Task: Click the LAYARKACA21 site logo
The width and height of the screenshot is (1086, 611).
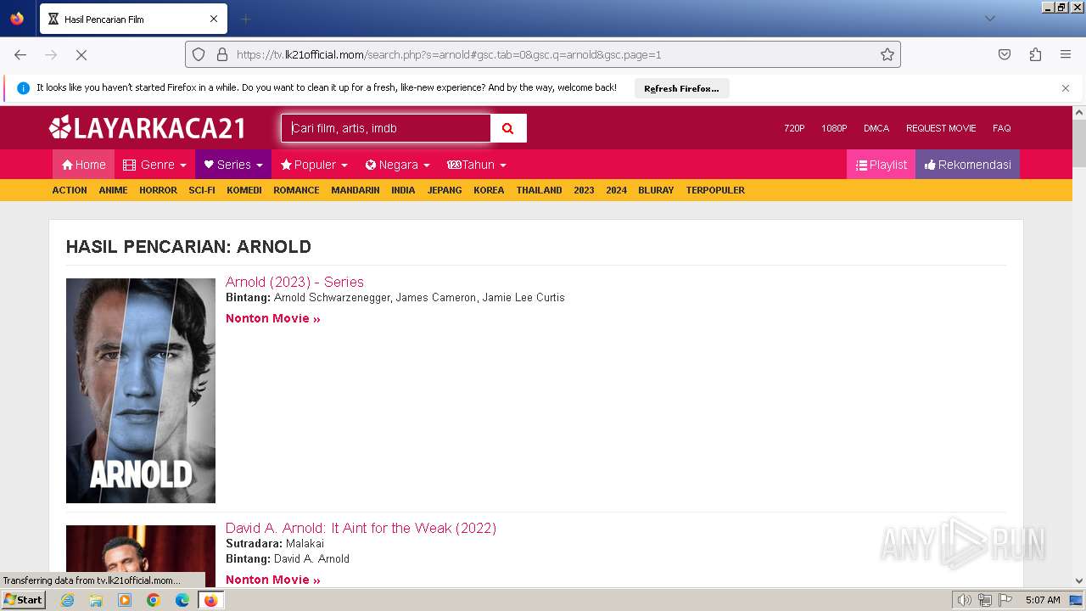Action: click(148, 128)
